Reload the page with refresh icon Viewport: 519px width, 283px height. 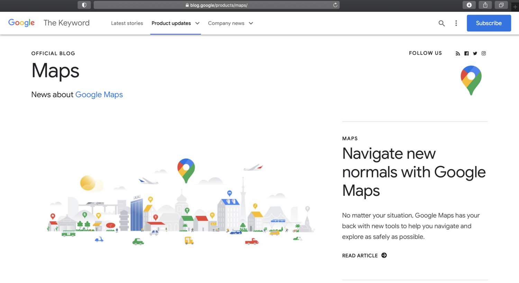[x=335, y=5]
